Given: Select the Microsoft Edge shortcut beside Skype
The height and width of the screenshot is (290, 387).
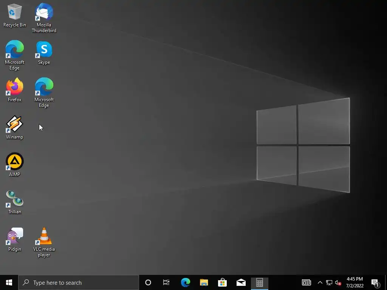Looking at the screenshot, I should pos(15,55).
